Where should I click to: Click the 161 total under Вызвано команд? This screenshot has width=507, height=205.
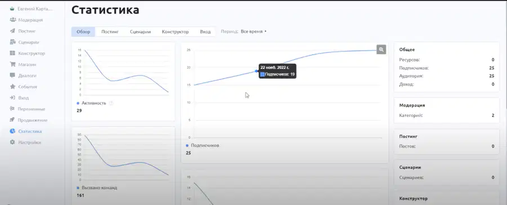click(x=80, y=195)
